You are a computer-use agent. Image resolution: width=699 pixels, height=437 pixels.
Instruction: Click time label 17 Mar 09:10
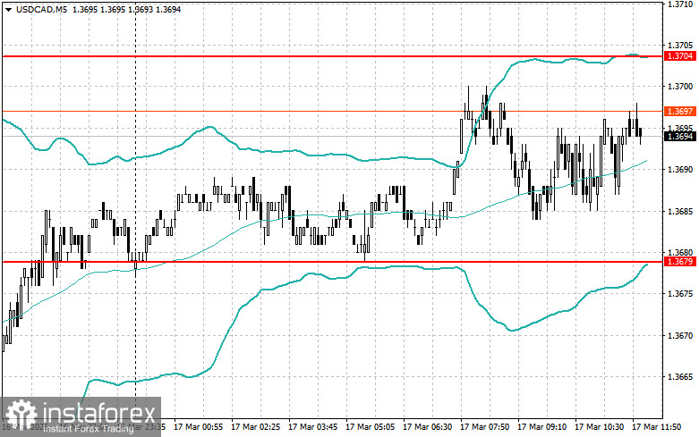click(x=541, y=427)
